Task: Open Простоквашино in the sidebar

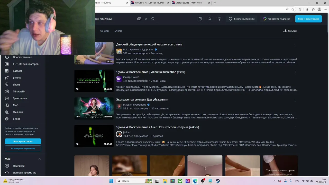Action: coord(23,57)
